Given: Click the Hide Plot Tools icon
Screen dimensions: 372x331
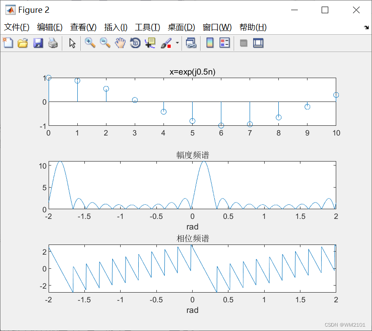Looking at the screenshot, I should click(243, 43).
